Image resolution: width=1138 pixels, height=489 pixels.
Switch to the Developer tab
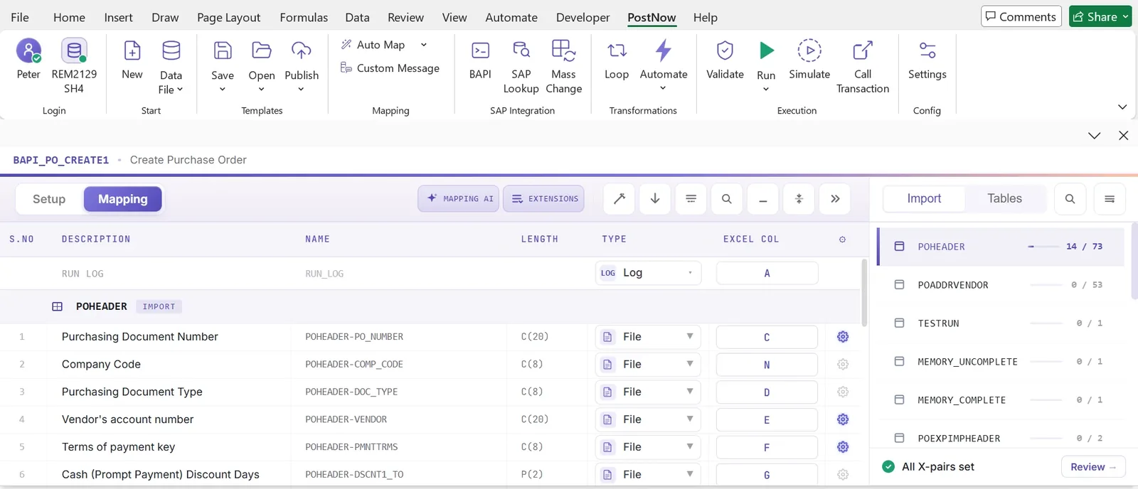[583, 17]
